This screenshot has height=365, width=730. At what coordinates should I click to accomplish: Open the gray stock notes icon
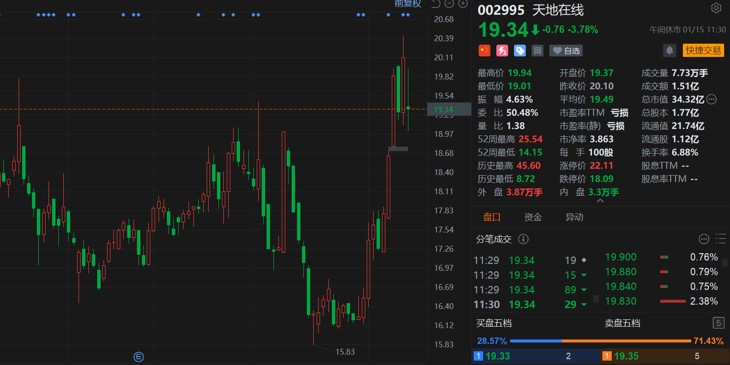coord(538,51)
